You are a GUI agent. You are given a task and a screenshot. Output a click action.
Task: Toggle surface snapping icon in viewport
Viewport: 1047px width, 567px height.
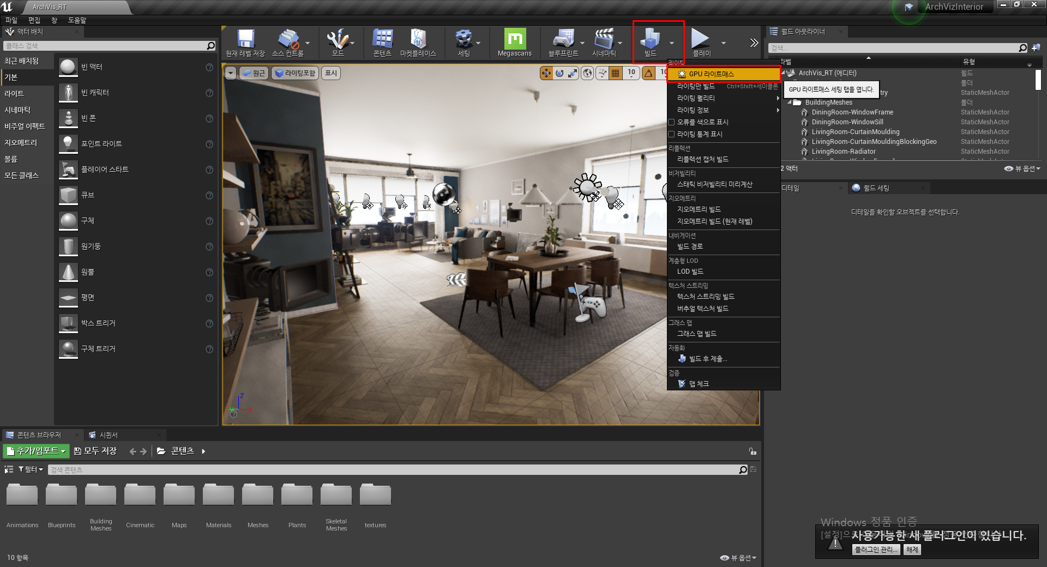pos(602,73)
